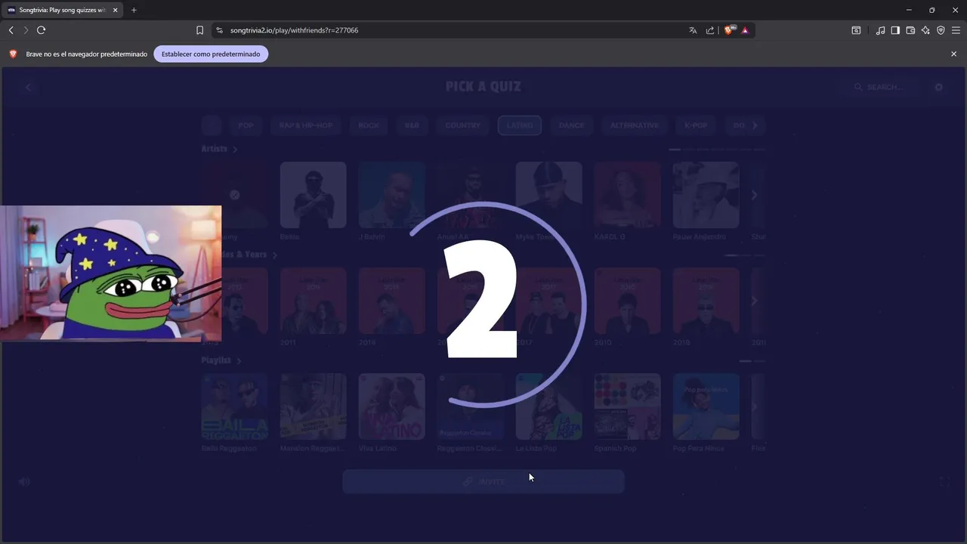Select the COUNTRY genre tab
967x544 pixels.
coord(463,125)
